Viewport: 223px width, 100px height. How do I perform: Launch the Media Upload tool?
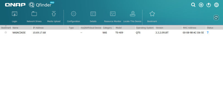point(54,17)
